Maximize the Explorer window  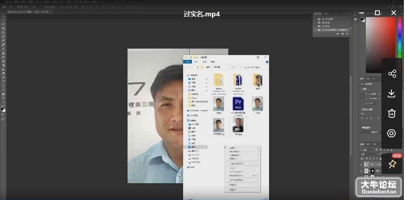click(258, 57)
